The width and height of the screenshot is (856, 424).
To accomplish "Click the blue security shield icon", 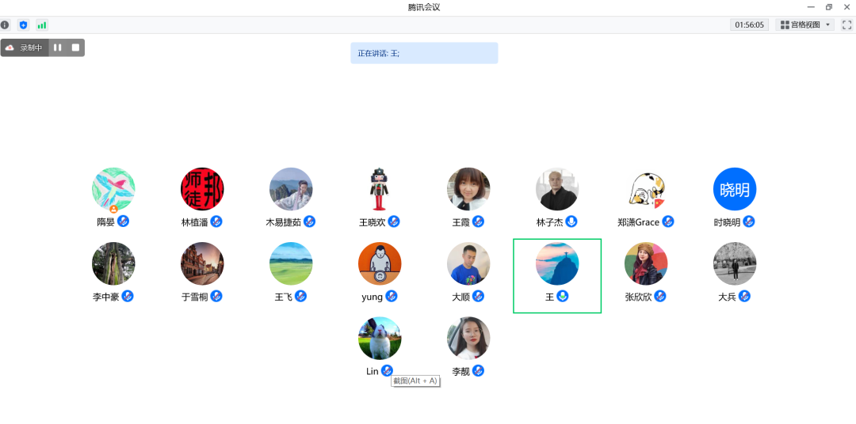I will click(x=23, y=25).
